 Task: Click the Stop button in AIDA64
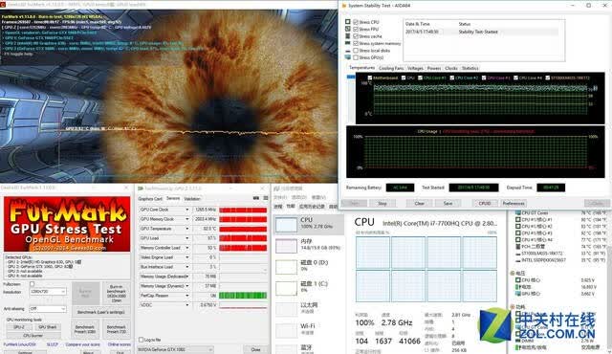tap(382, 204)
